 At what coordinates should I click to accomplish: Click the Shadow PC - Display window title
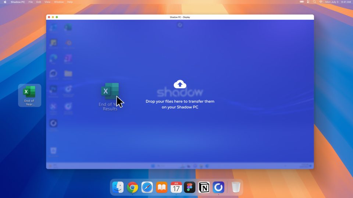[180, 17]
